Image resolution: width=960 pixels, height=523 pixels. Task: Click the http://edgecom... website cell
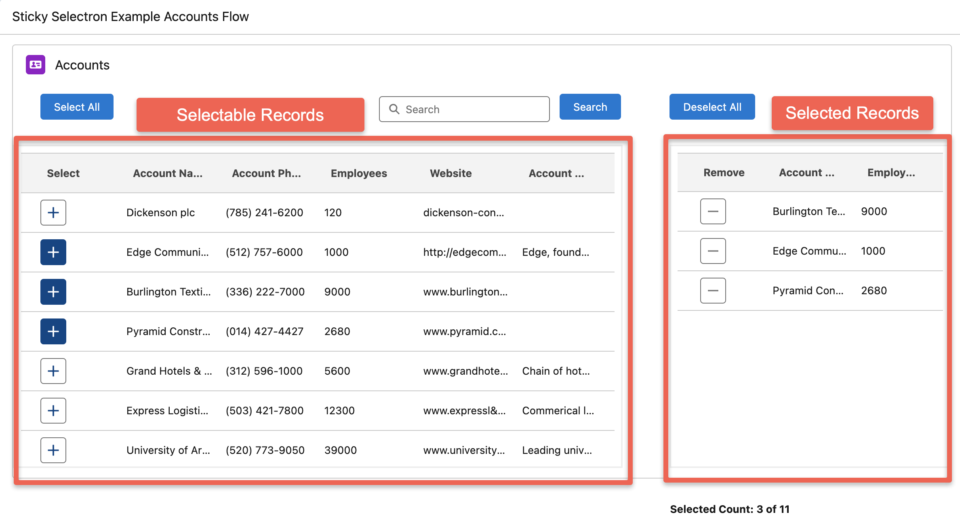pyautogui.click(x=465, y=252)
